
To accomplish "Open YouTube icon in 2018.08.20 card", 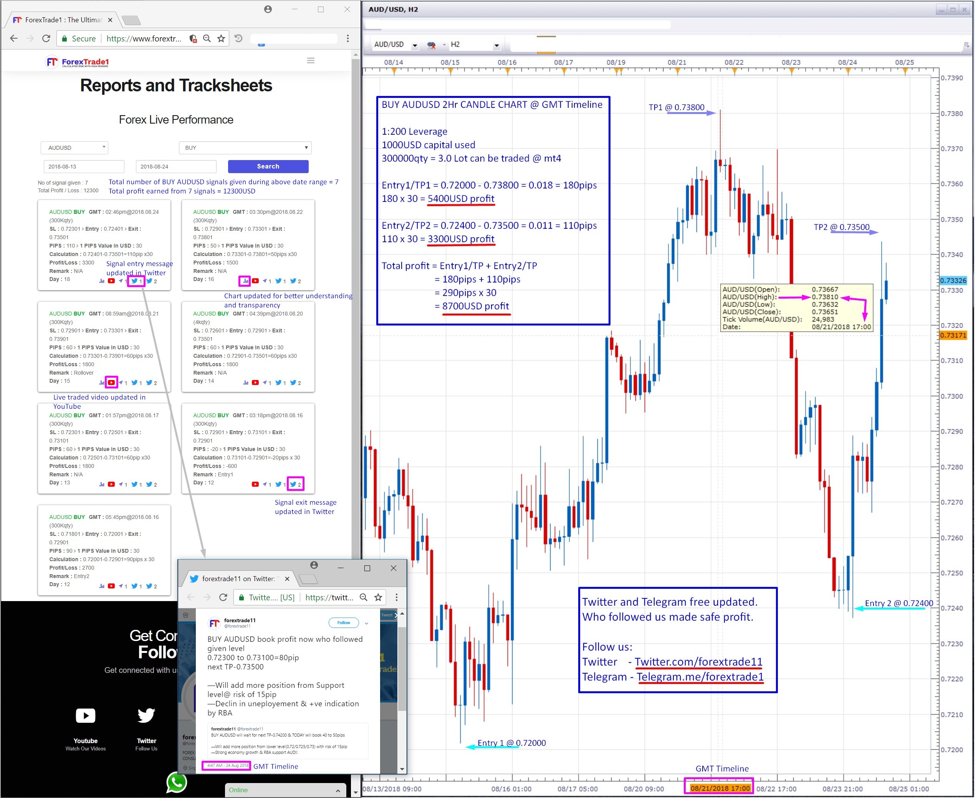I will coord(256,383).
